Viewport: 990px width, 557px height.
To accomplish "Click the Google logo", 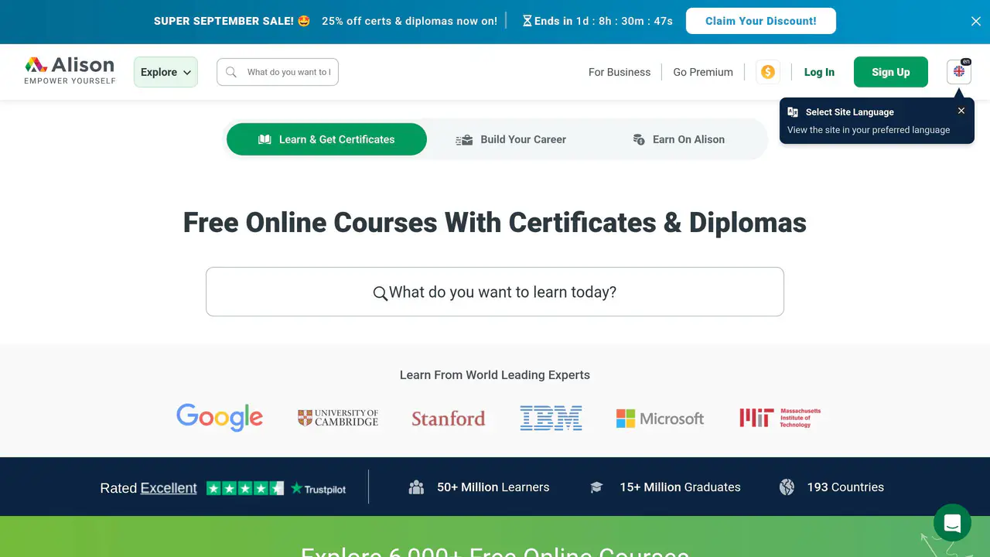I will click(220, 418).
